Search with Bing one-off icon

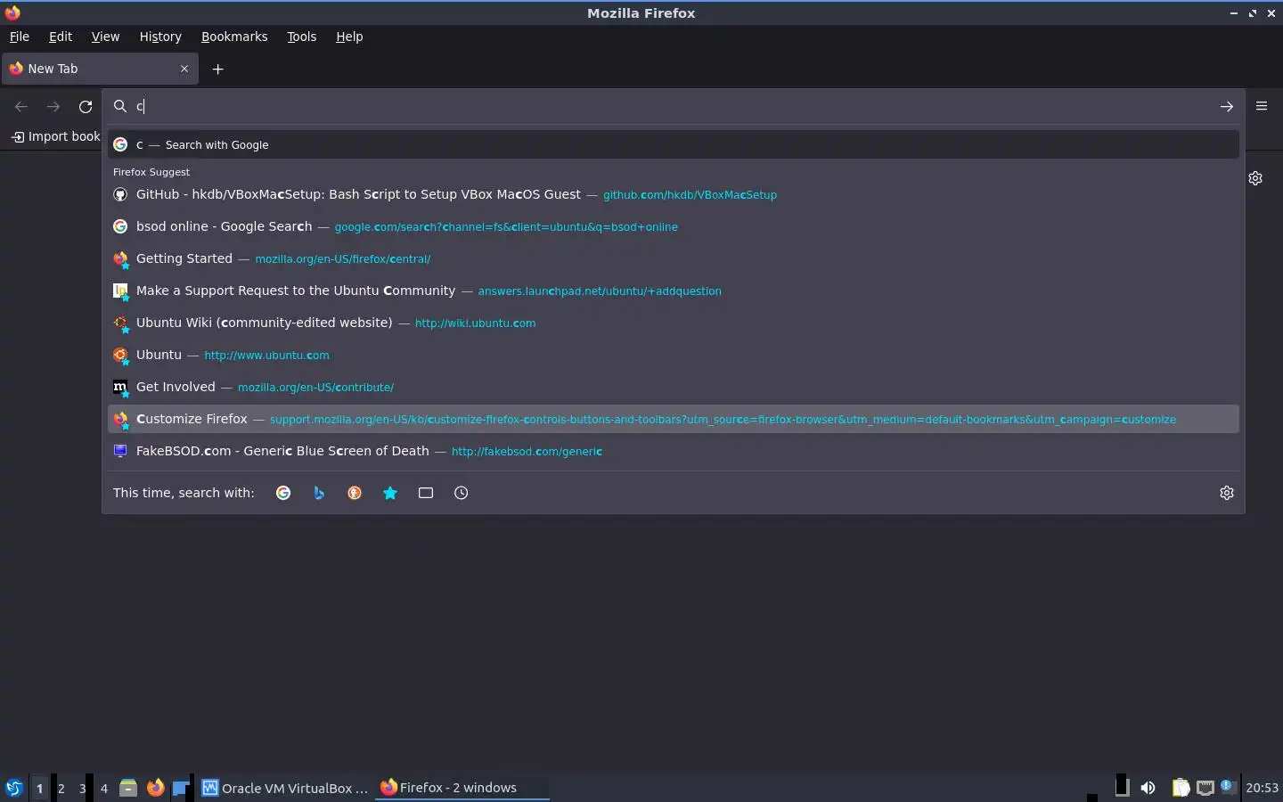coord(319,493)
